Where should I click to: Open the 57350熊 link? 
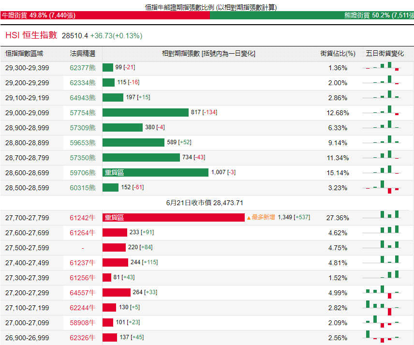83,158
